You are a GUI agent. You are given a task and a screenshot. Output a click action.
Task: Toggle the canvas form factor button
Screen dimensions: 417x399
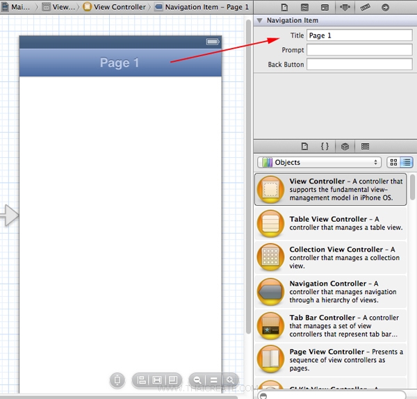(x=117, y=380)
